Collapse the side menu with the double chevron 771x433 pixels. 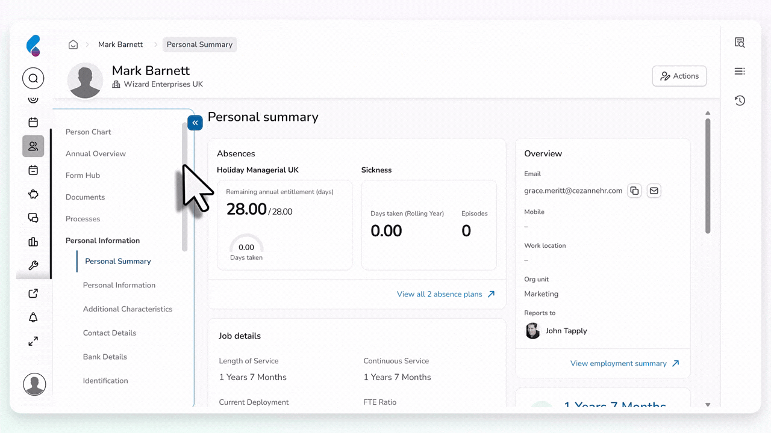tap(195, 123)
